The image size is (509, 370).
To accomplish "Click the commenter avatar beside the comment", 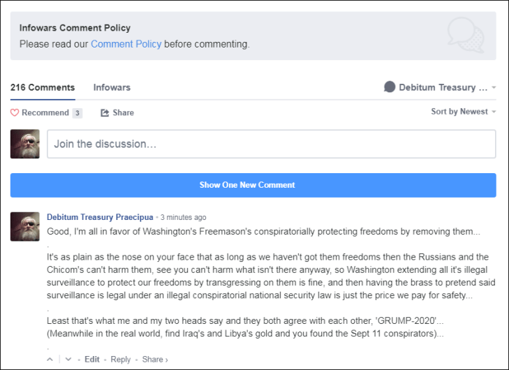I will [x=25, y=227].
